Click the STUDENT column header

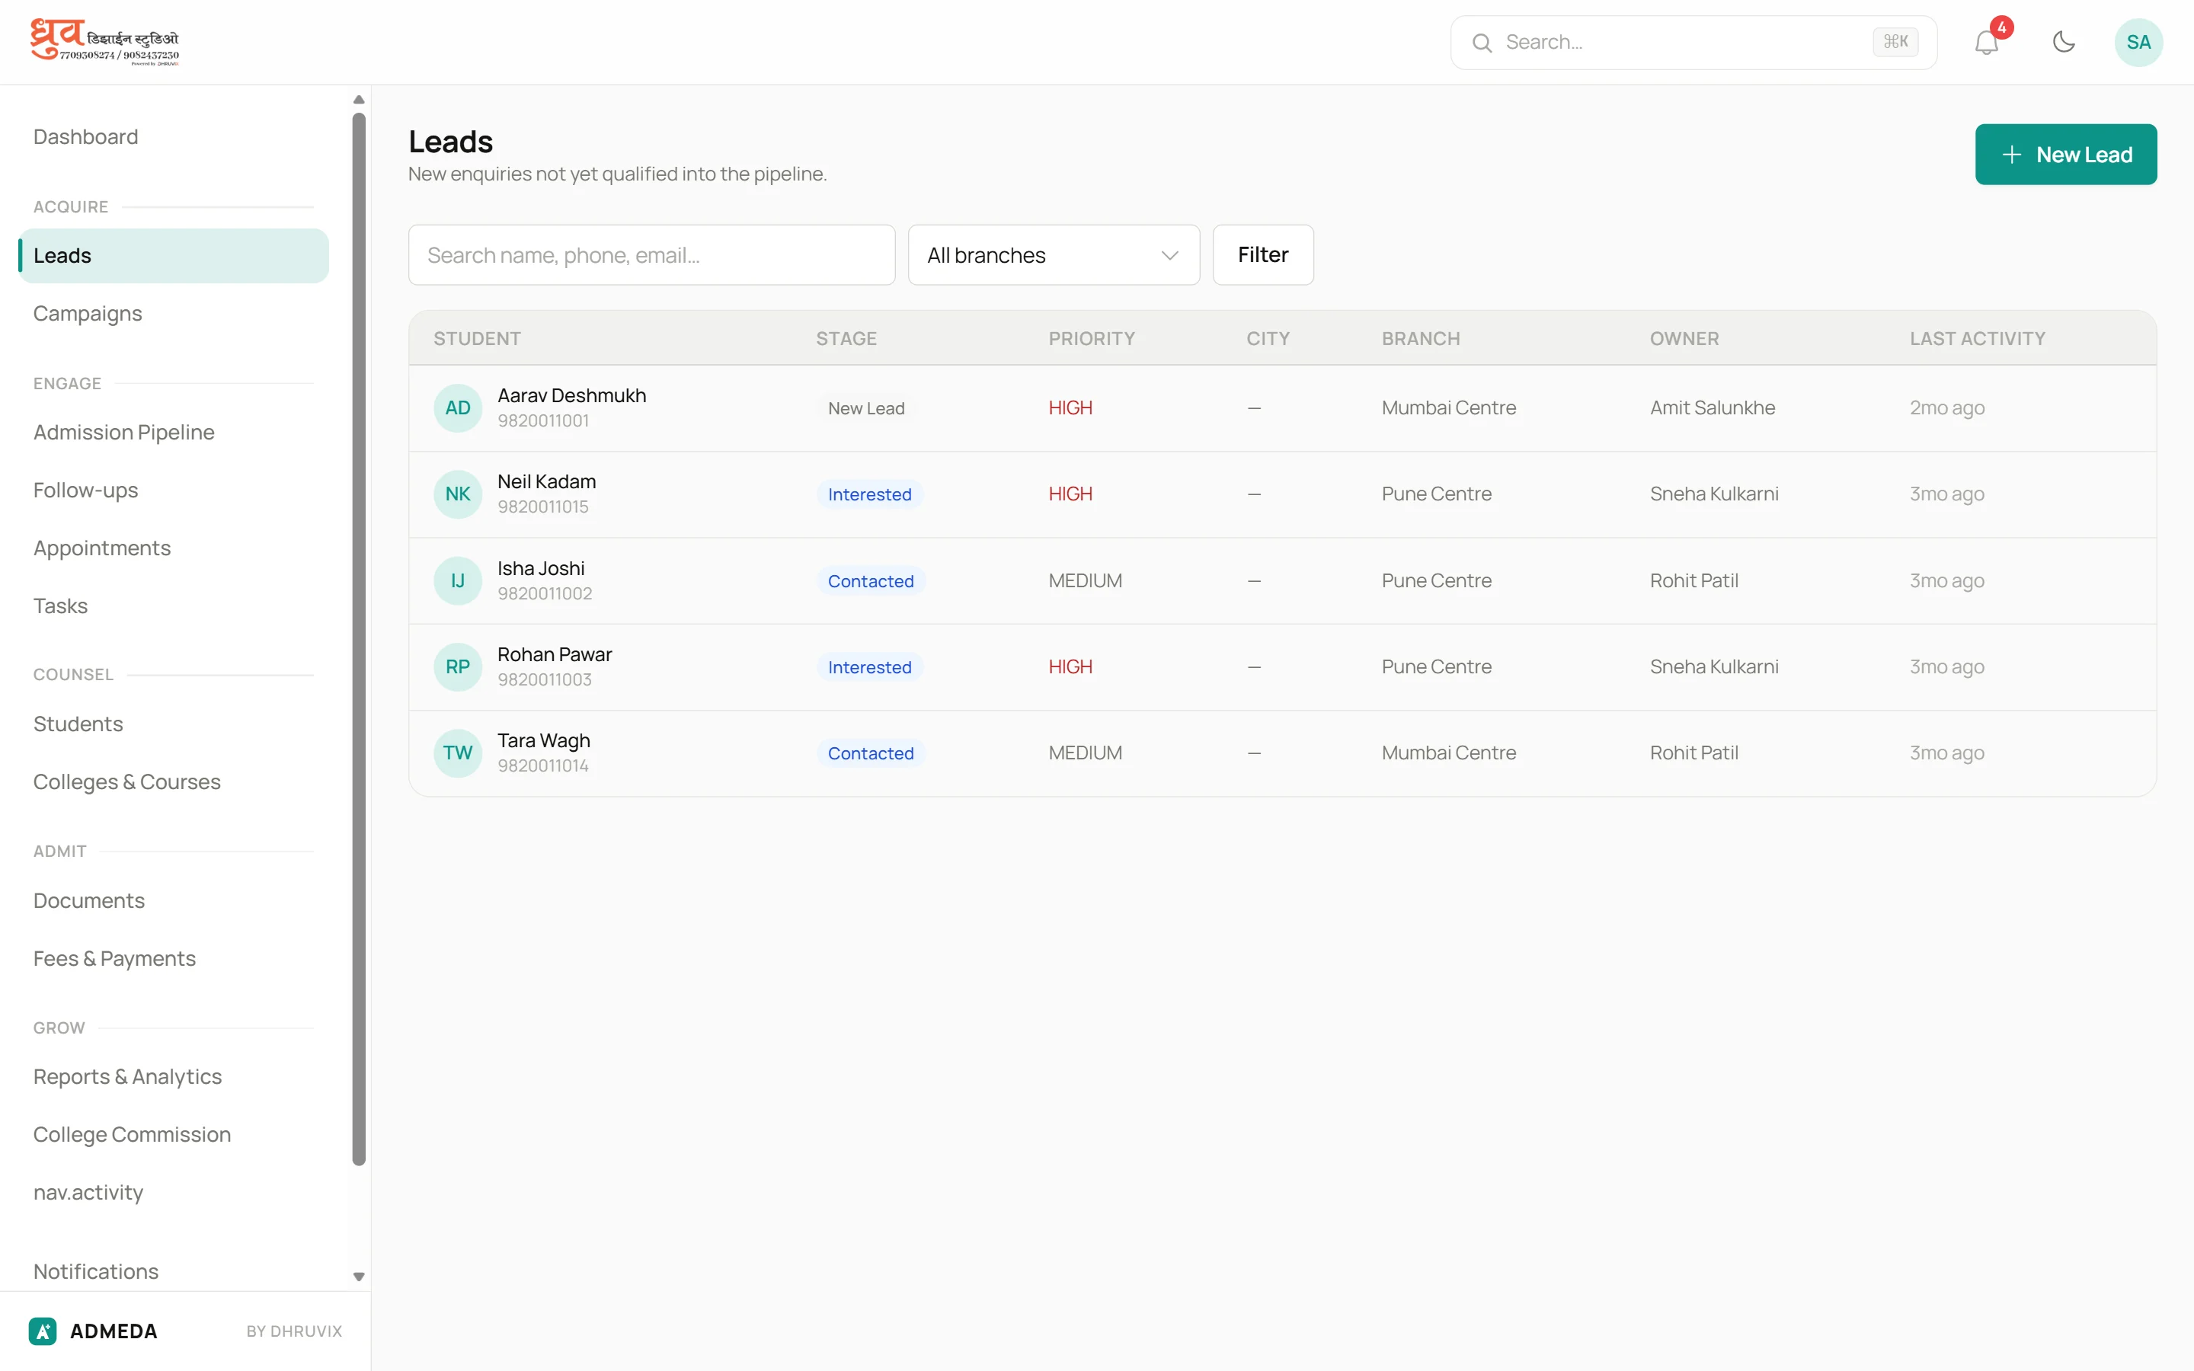[477, 339]
